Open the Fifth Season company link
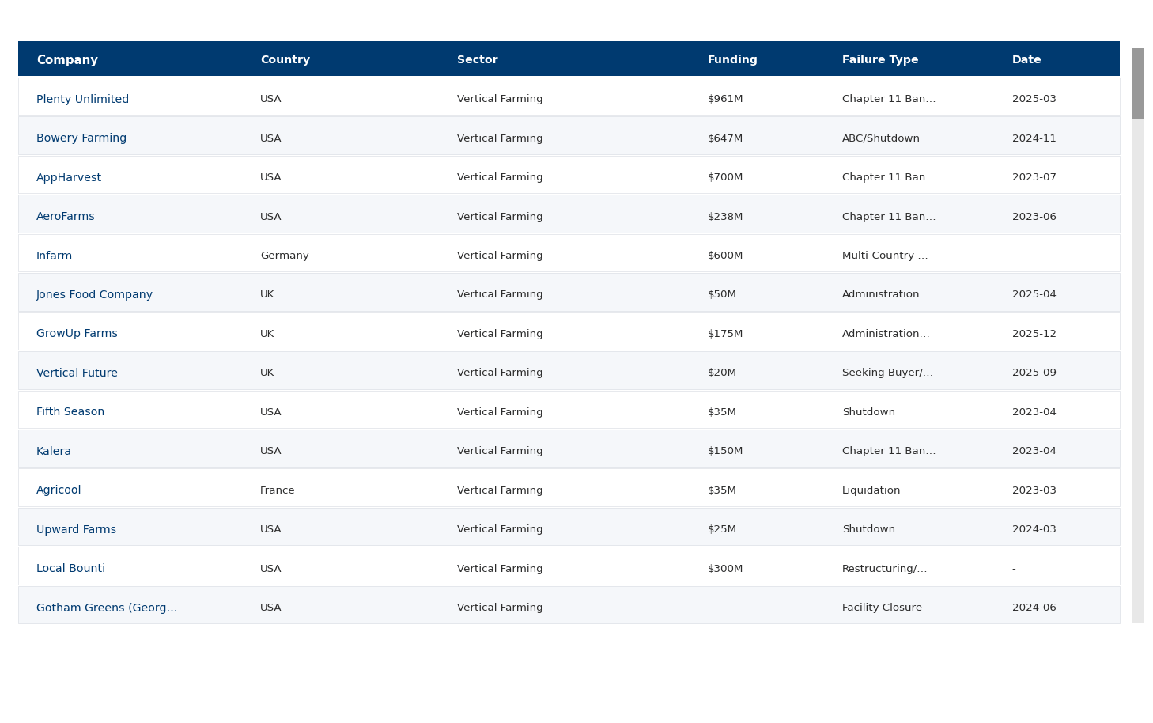Viewport: 1153px width, 723px height. [70, 412]
